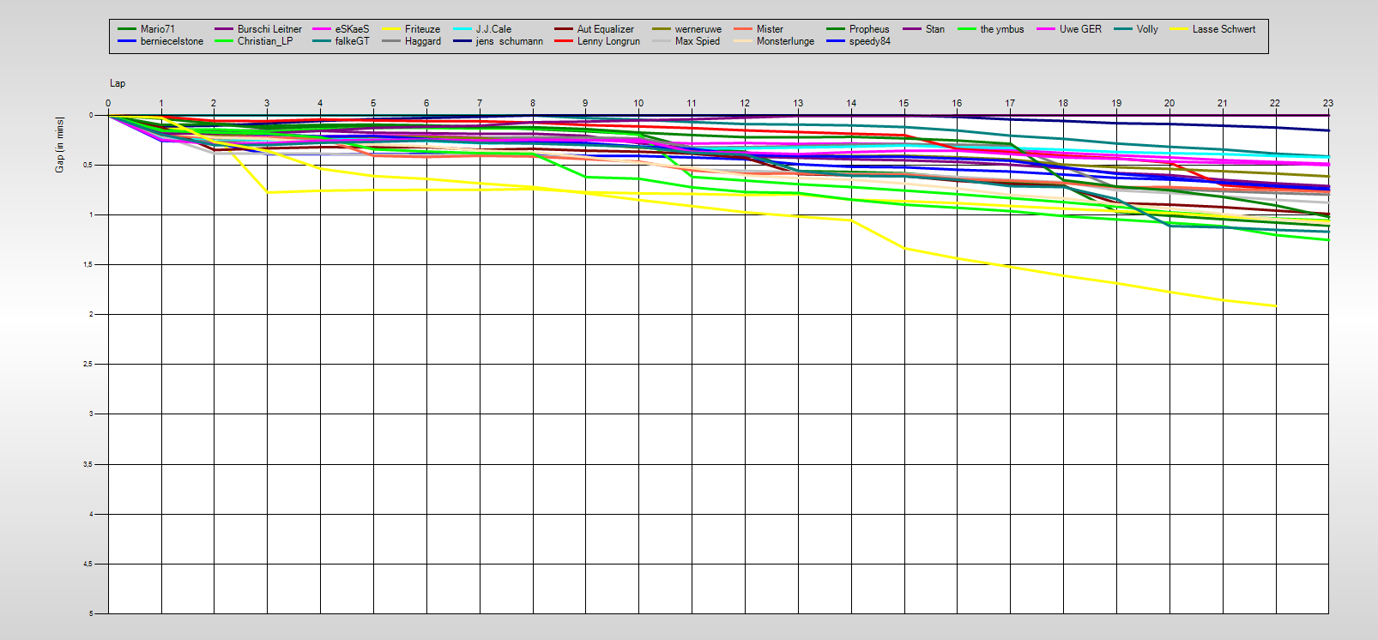This screenshot has height=640, width=1378.
Task: Click the 2.5 gap value on the vertical axis
Action: [88, 364]
